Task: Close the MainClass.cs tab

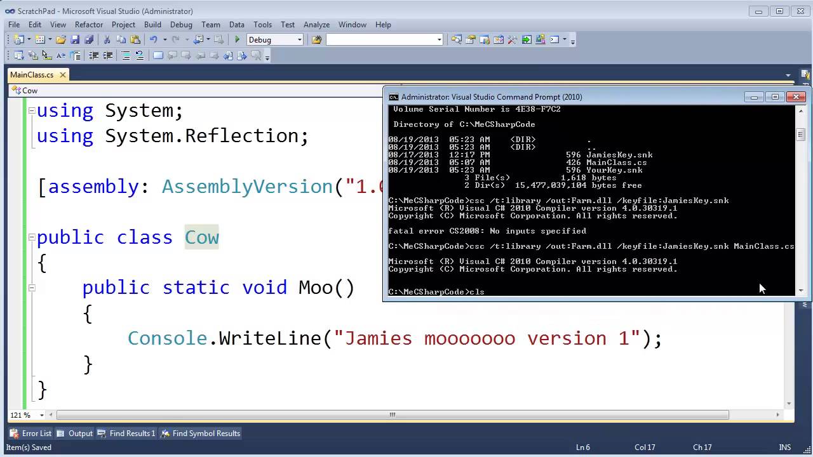Action: tap(63, 75)
